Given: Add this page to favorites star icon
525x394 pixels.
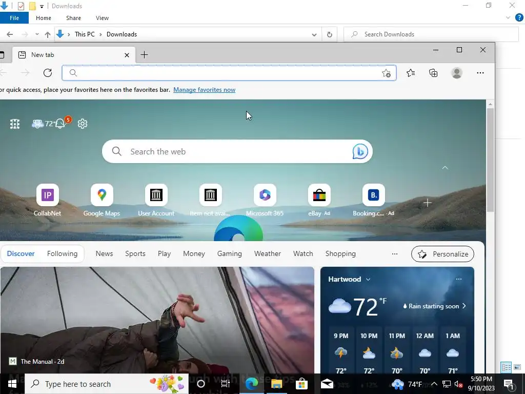Looking at the screenshot, I should click(x=386, y=73).
